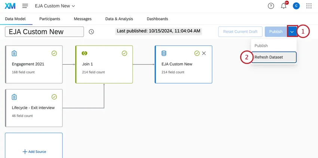318x158 pixels.
Task: Choose Publish in the dropdown menu
Action: [x=261, y=46]
